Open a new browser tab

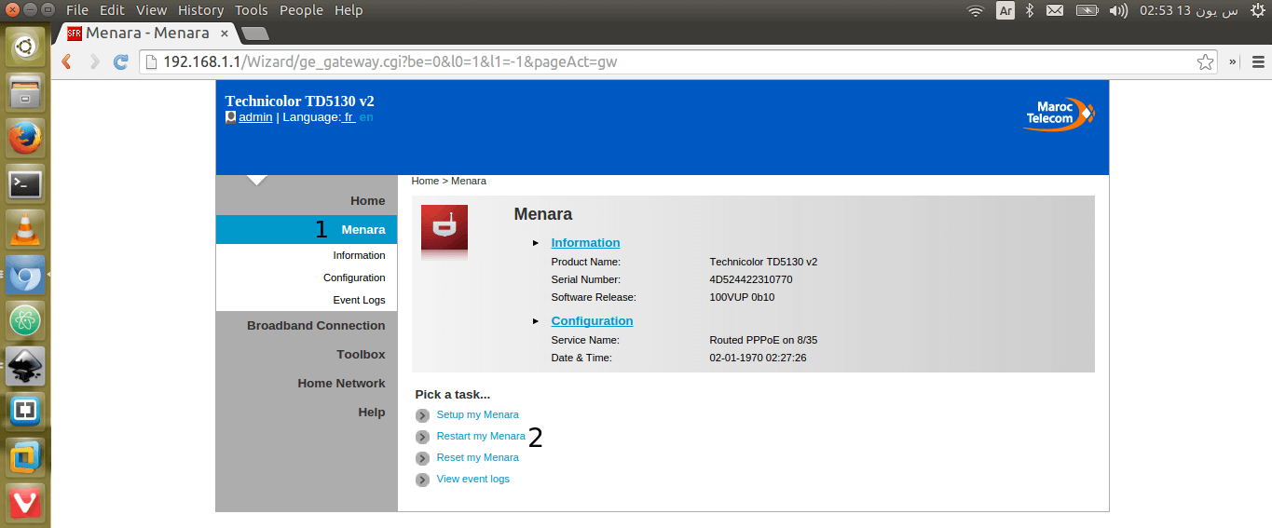tap(254, 34)
